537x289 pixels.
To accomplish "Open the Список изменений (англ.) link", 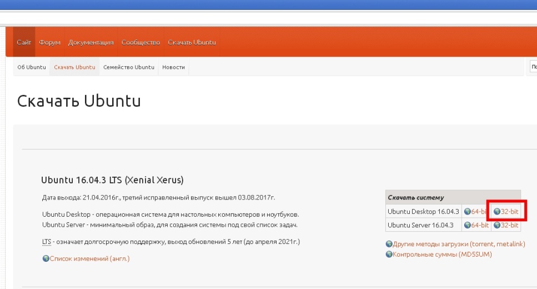I will click(89, 258).
